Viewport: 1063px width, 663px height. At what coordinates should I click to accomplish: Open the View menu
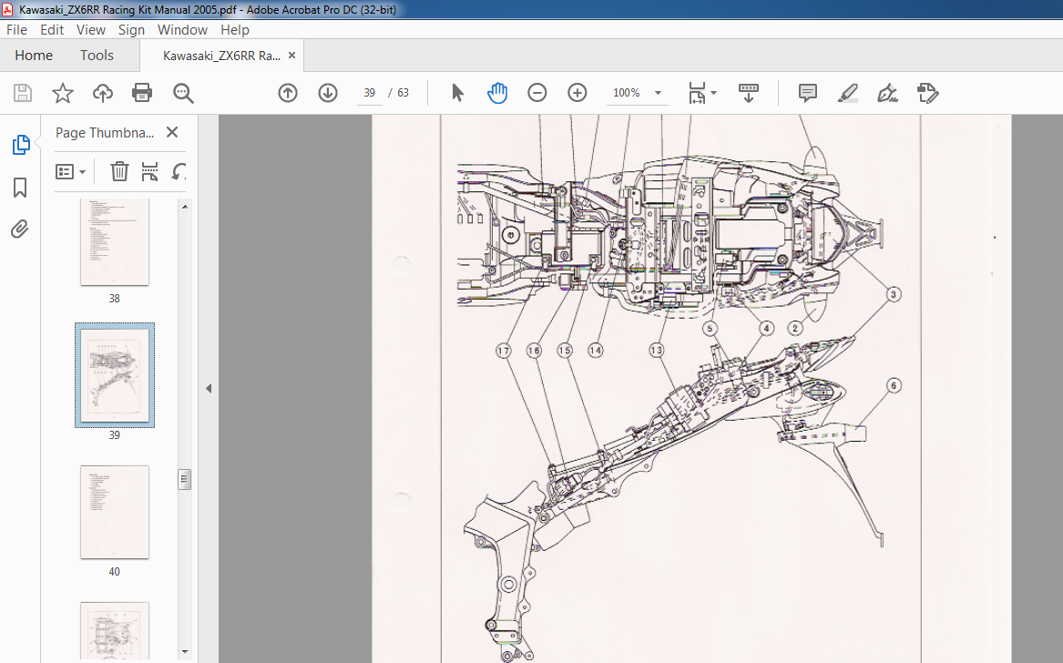(91, 30)
